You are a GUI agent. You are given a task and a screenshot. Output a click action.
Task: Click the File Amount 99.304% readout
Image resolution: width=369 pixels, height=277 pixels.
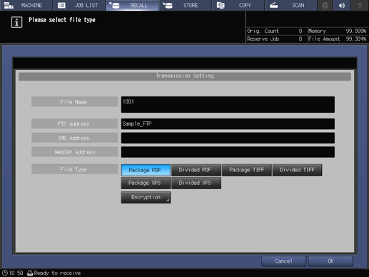tap(337, 39)
